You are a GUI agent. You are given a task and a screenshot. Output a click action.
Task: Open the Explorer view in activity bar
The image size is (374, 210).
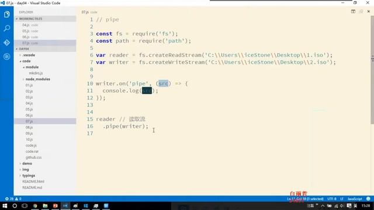tap(6, 14)
